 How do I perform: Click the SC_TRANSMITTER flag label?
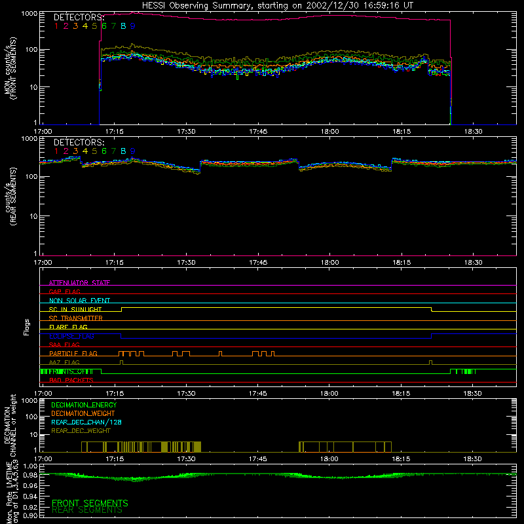pos(76,318)
